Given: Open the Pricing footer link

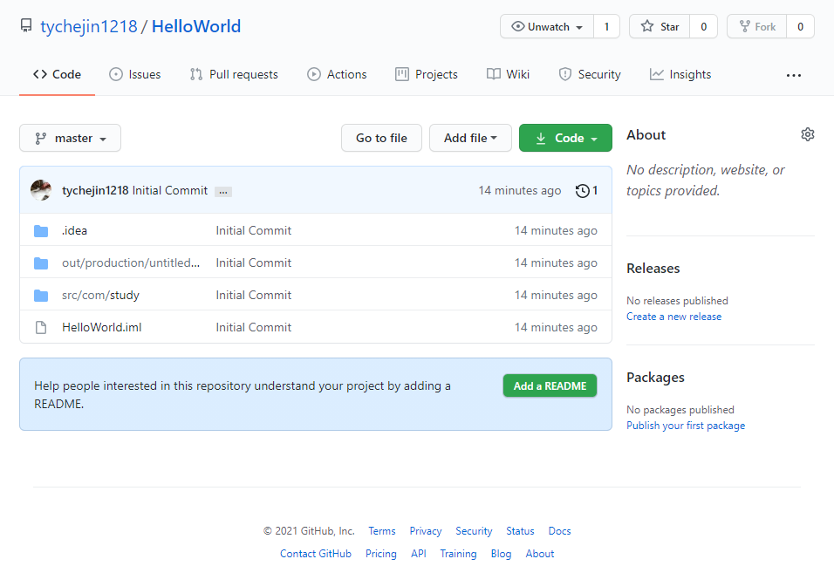Looking at the screenshot, I should tap(381, 554).
